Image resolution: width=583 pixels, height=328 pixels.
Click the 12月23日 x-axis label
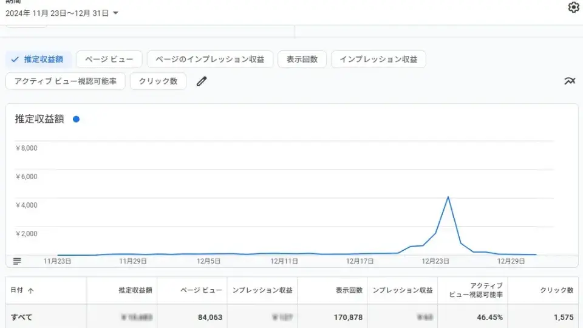(x=435, y=261)
